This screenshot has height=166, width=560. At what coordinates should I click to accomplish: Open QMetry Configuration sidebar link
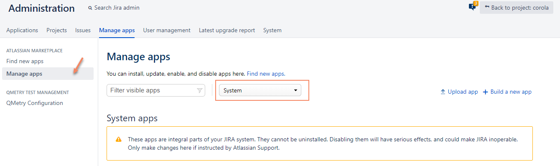[35, 103]
